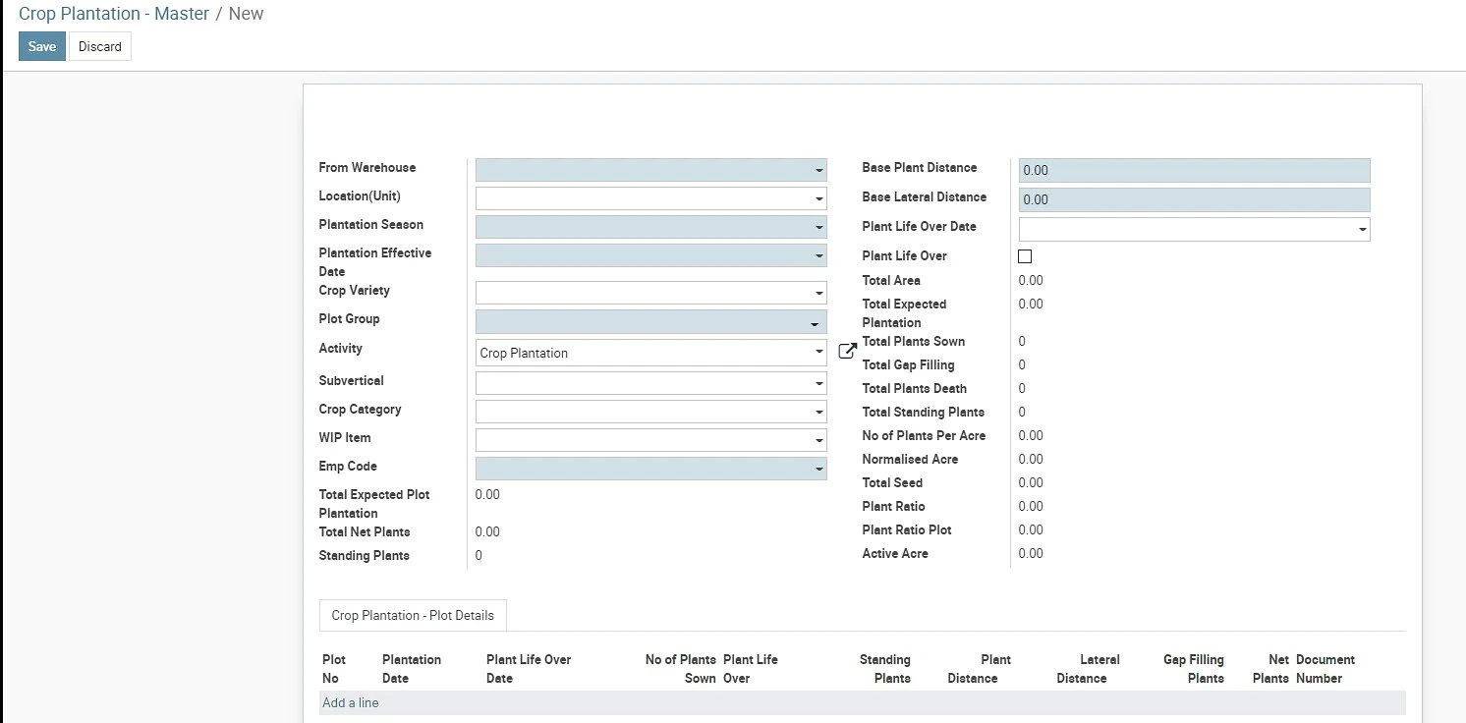Viewport: 1466px width, 723px height.
Task: Click the Save button
Action: tap(42, 46)
